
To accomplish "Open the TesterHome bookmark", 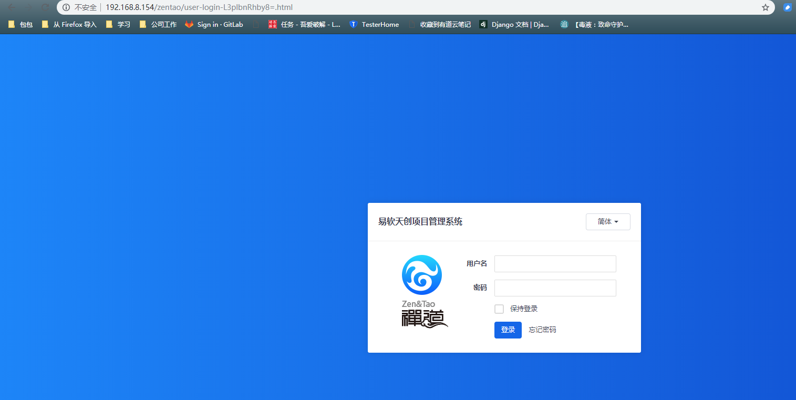I will (x=374, y=24).
